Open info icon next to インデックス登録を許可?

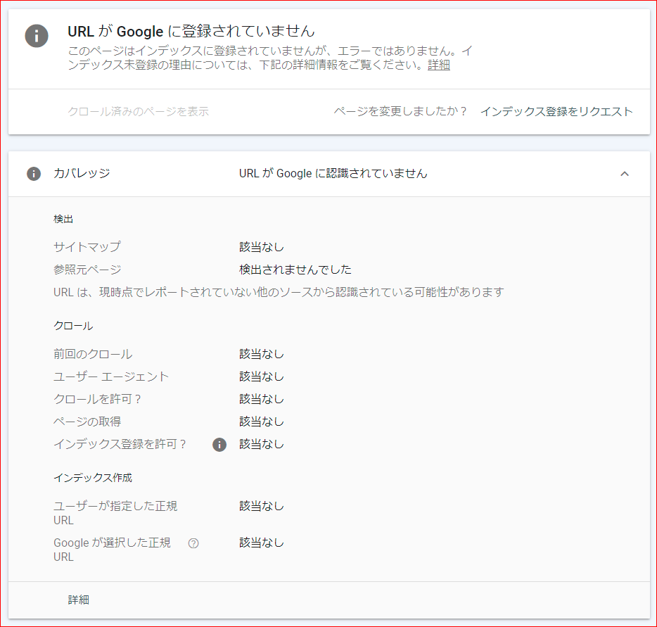[x=219, y=444]
